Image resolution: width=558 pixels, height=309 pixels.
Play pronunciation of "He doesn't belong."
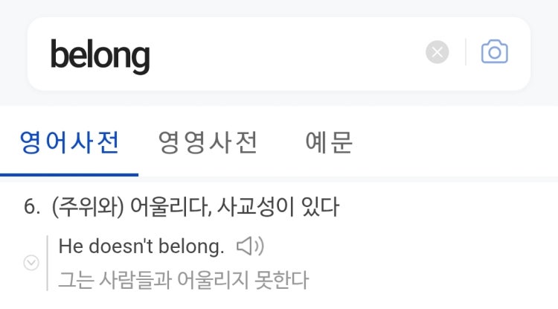[x=250, y=246]
